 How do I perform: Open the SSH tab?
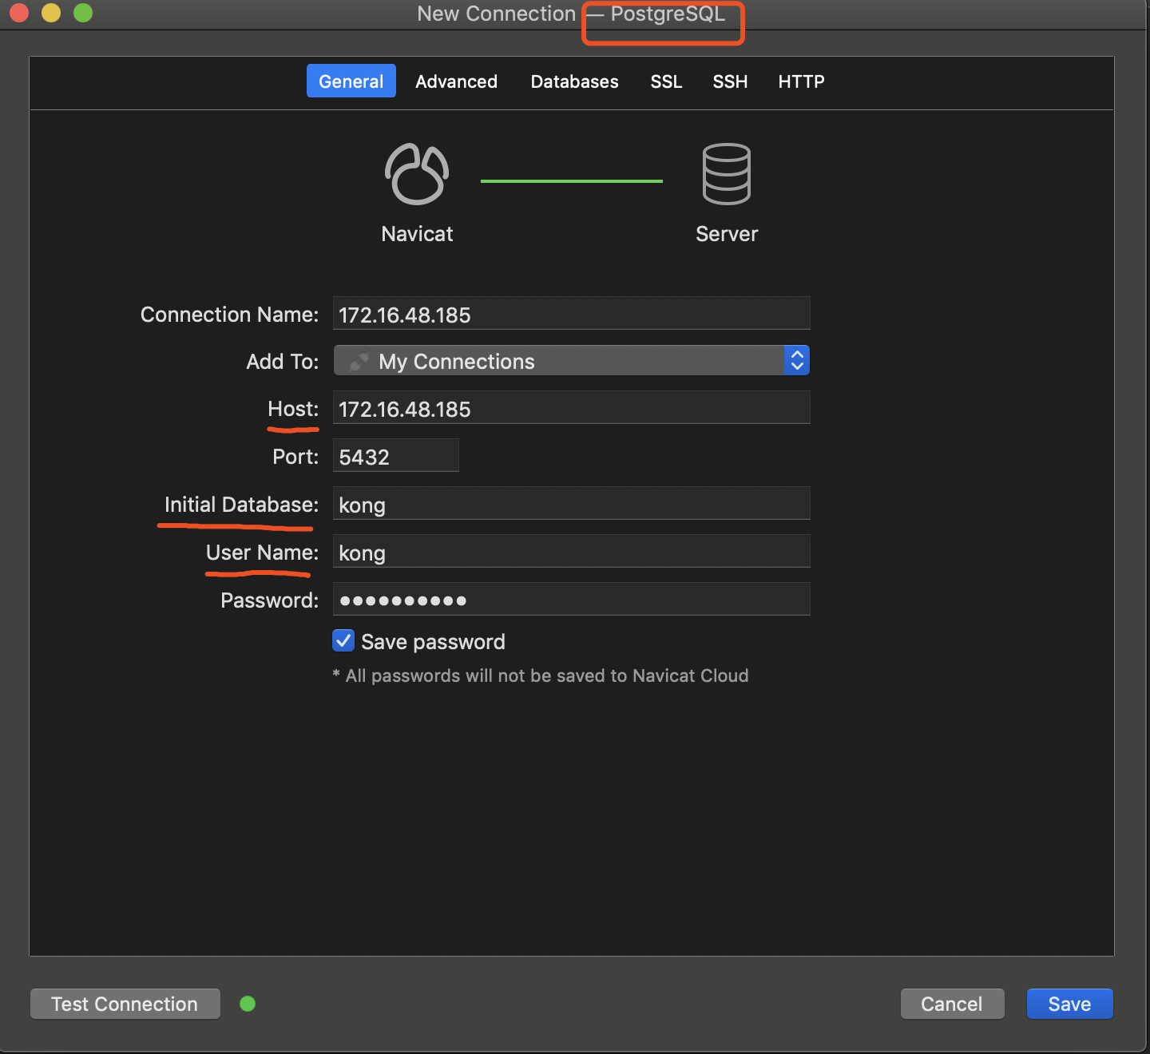tap(730, 81)
